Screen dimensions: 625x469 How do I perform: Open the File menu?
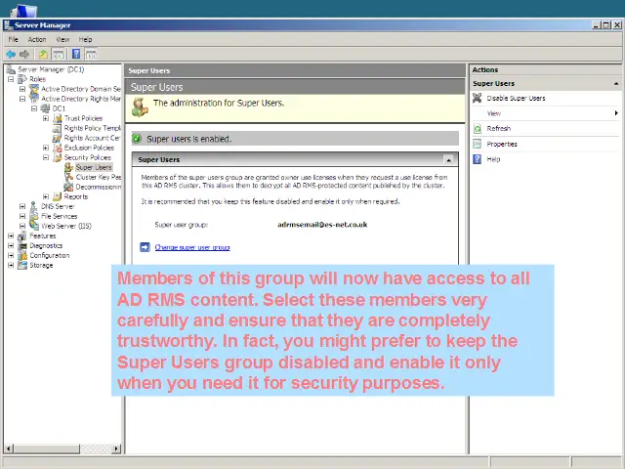(x=13, y=39)
